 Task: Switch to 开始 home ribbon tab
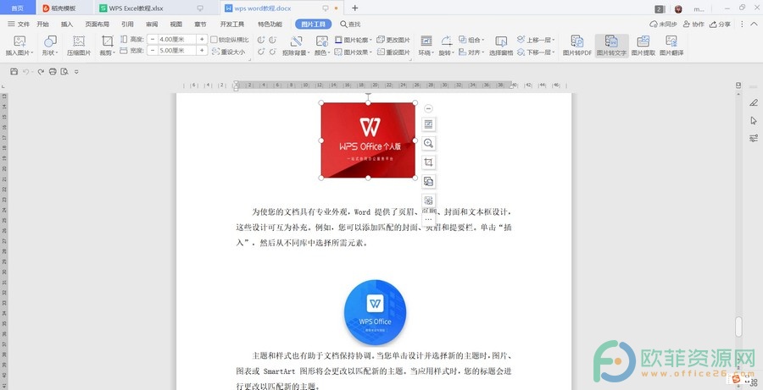(x=43, y=24)
